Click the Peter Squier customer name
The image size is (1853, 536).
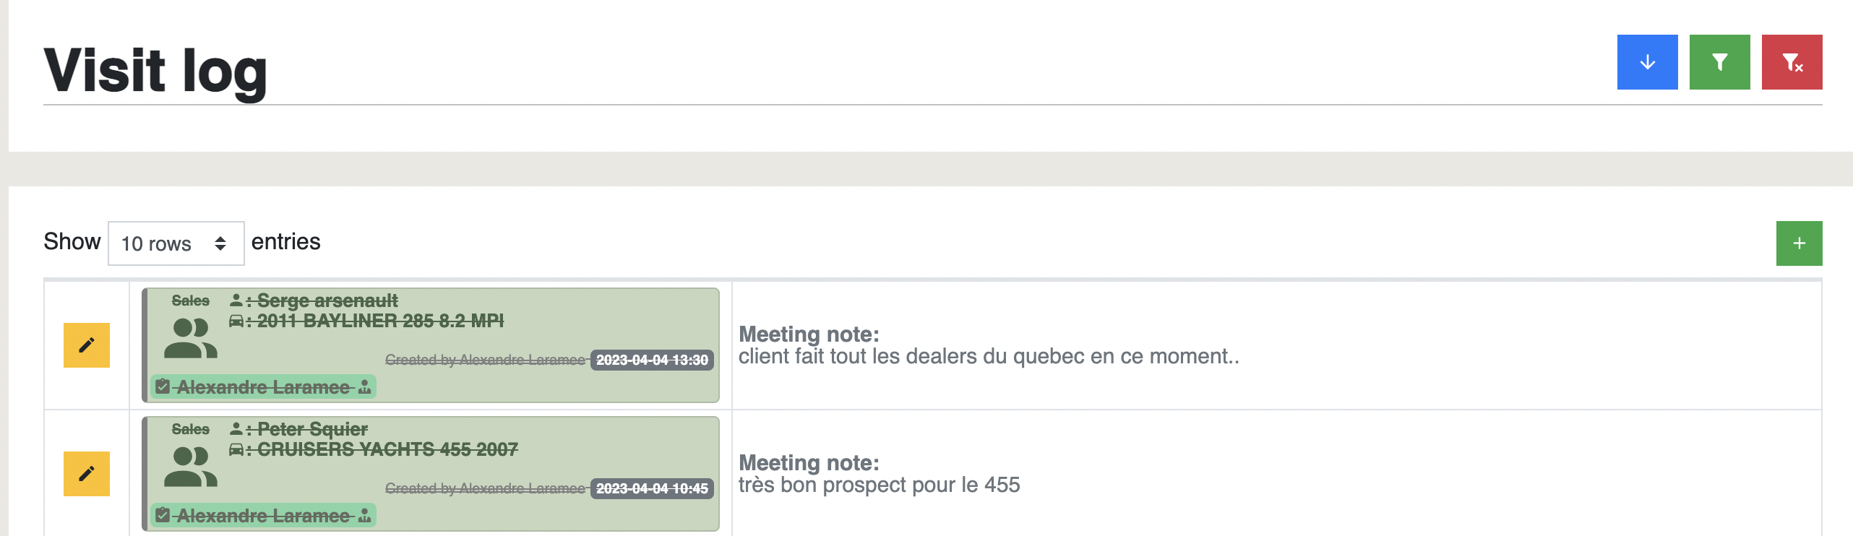coord(312,429)
